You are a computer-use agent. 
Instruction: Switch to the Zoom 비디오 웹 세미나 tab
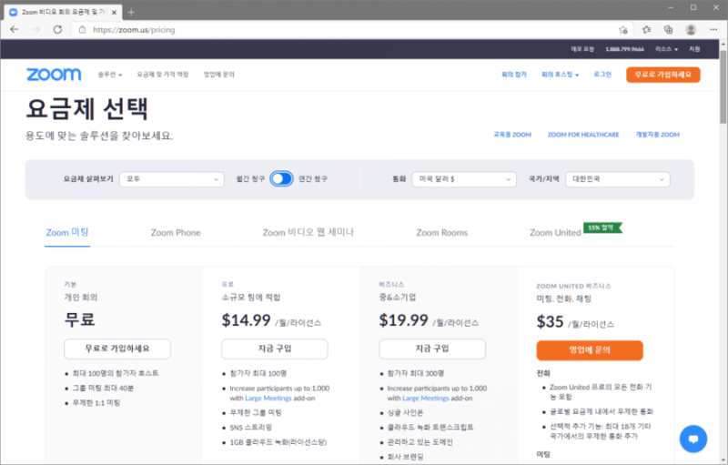pyautogui.click(x=308, y=233)
